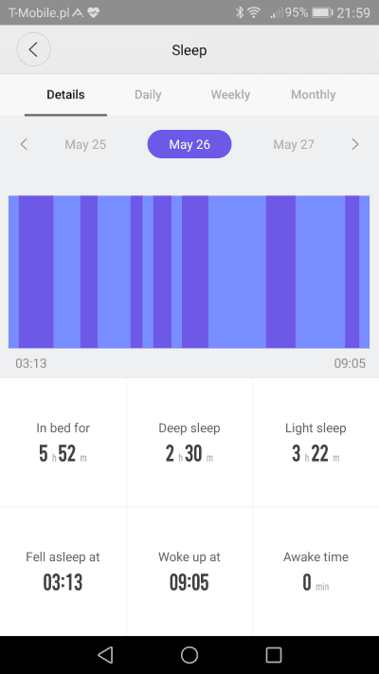Tap the Deep sleep 2h 30m tile
The image size is (379, 674).
point(189,443)
